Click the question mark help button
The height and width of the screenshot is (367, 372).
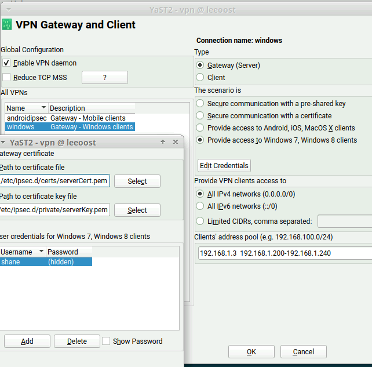[104, 78]
